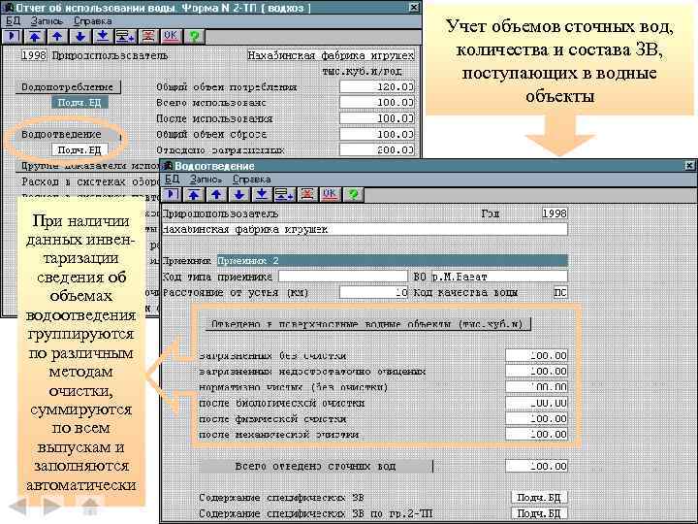Viewport: 698px width, 524px height.
Task: Click the Общий объем потребления value field
Action: (x=376, y=87)
